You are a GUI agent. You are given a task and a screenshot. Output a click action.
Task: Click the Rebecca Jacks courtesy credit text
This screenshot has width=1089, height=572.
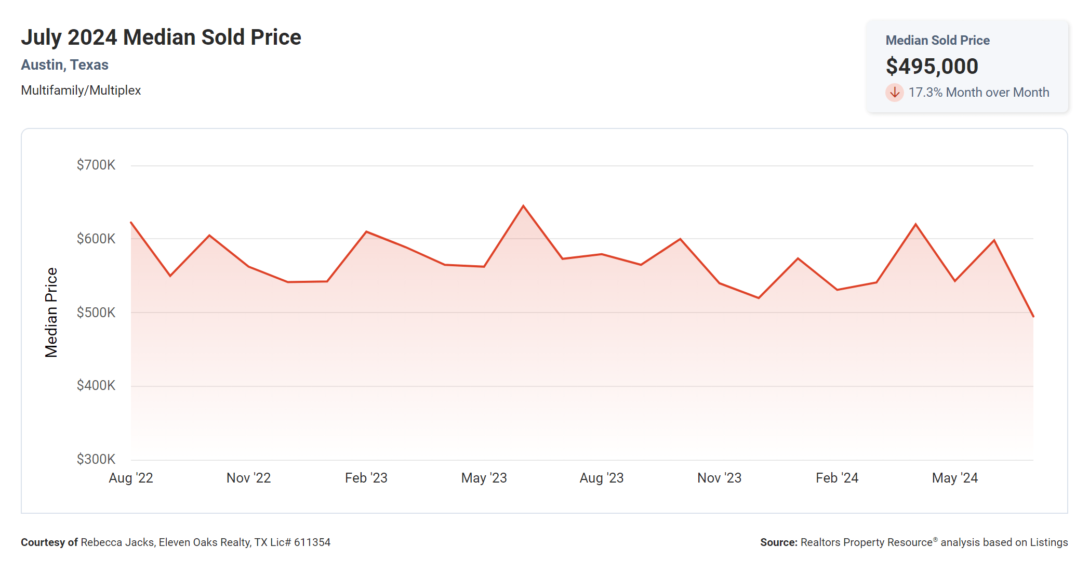click(x=176, y=542)
